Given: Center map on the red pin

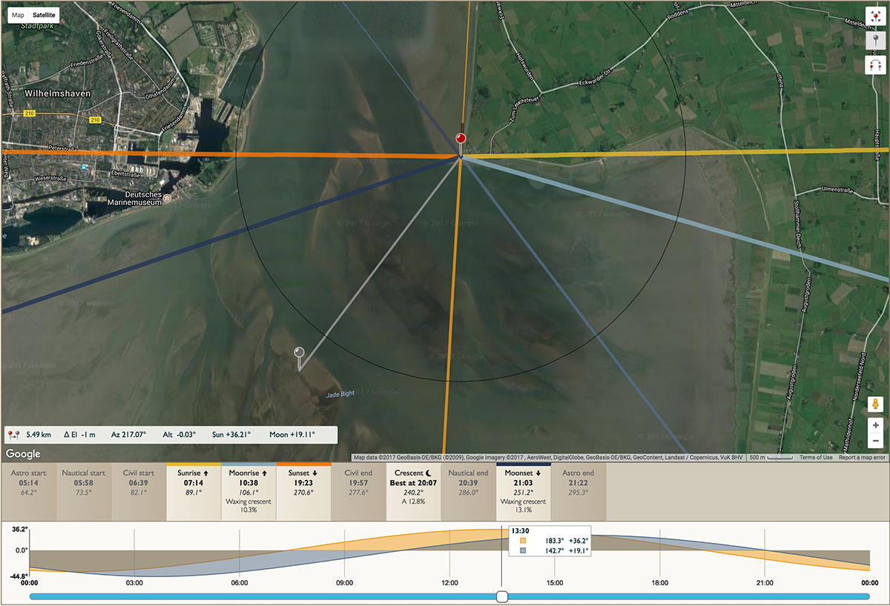Looking at the screenshot, I should click(x=875, y=17).
